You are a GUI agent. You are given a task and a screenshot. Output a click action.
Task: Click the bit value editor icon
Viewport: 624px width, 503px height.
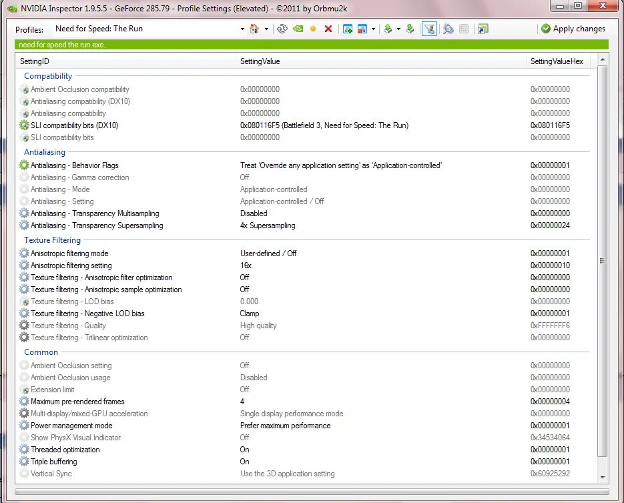click(464, 29)
